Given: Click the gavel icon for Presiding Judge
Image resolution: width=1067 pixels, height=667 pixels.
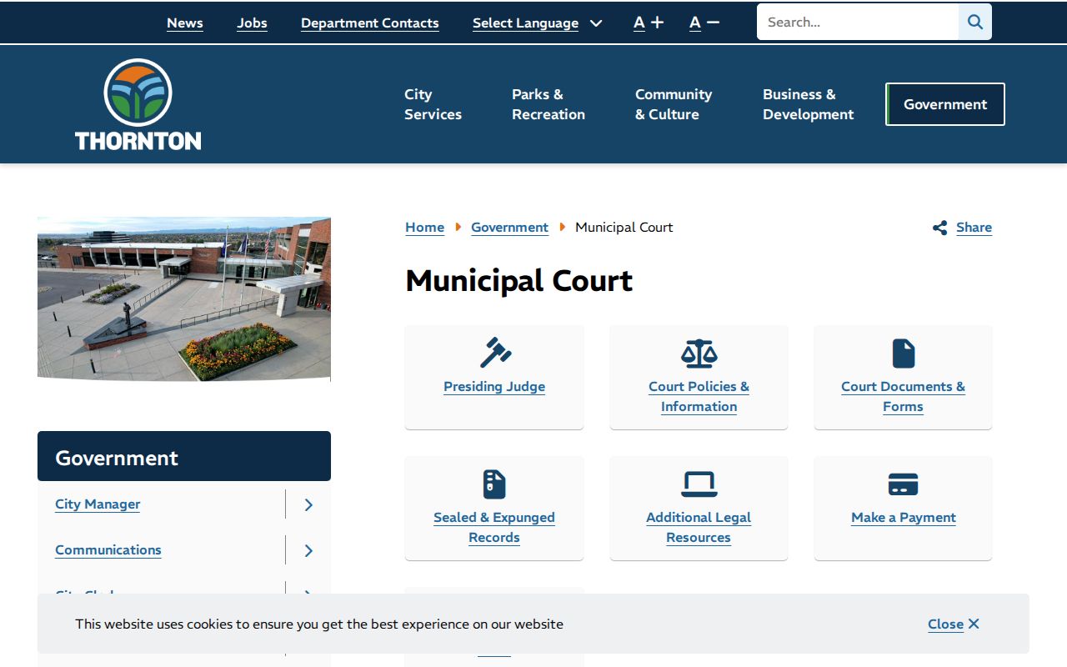Looking at the screenshot, I should click(494, 353).
